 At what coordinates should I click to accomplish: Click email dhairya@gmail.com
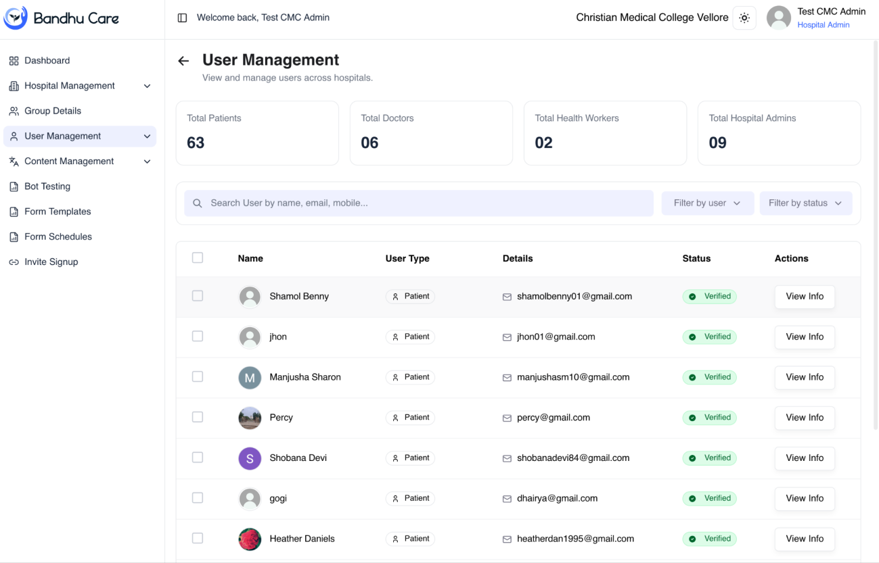(557, 498)
